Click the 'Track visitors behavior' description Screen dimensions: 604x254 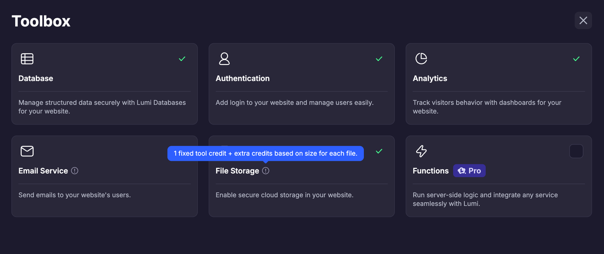coord(487,107)
